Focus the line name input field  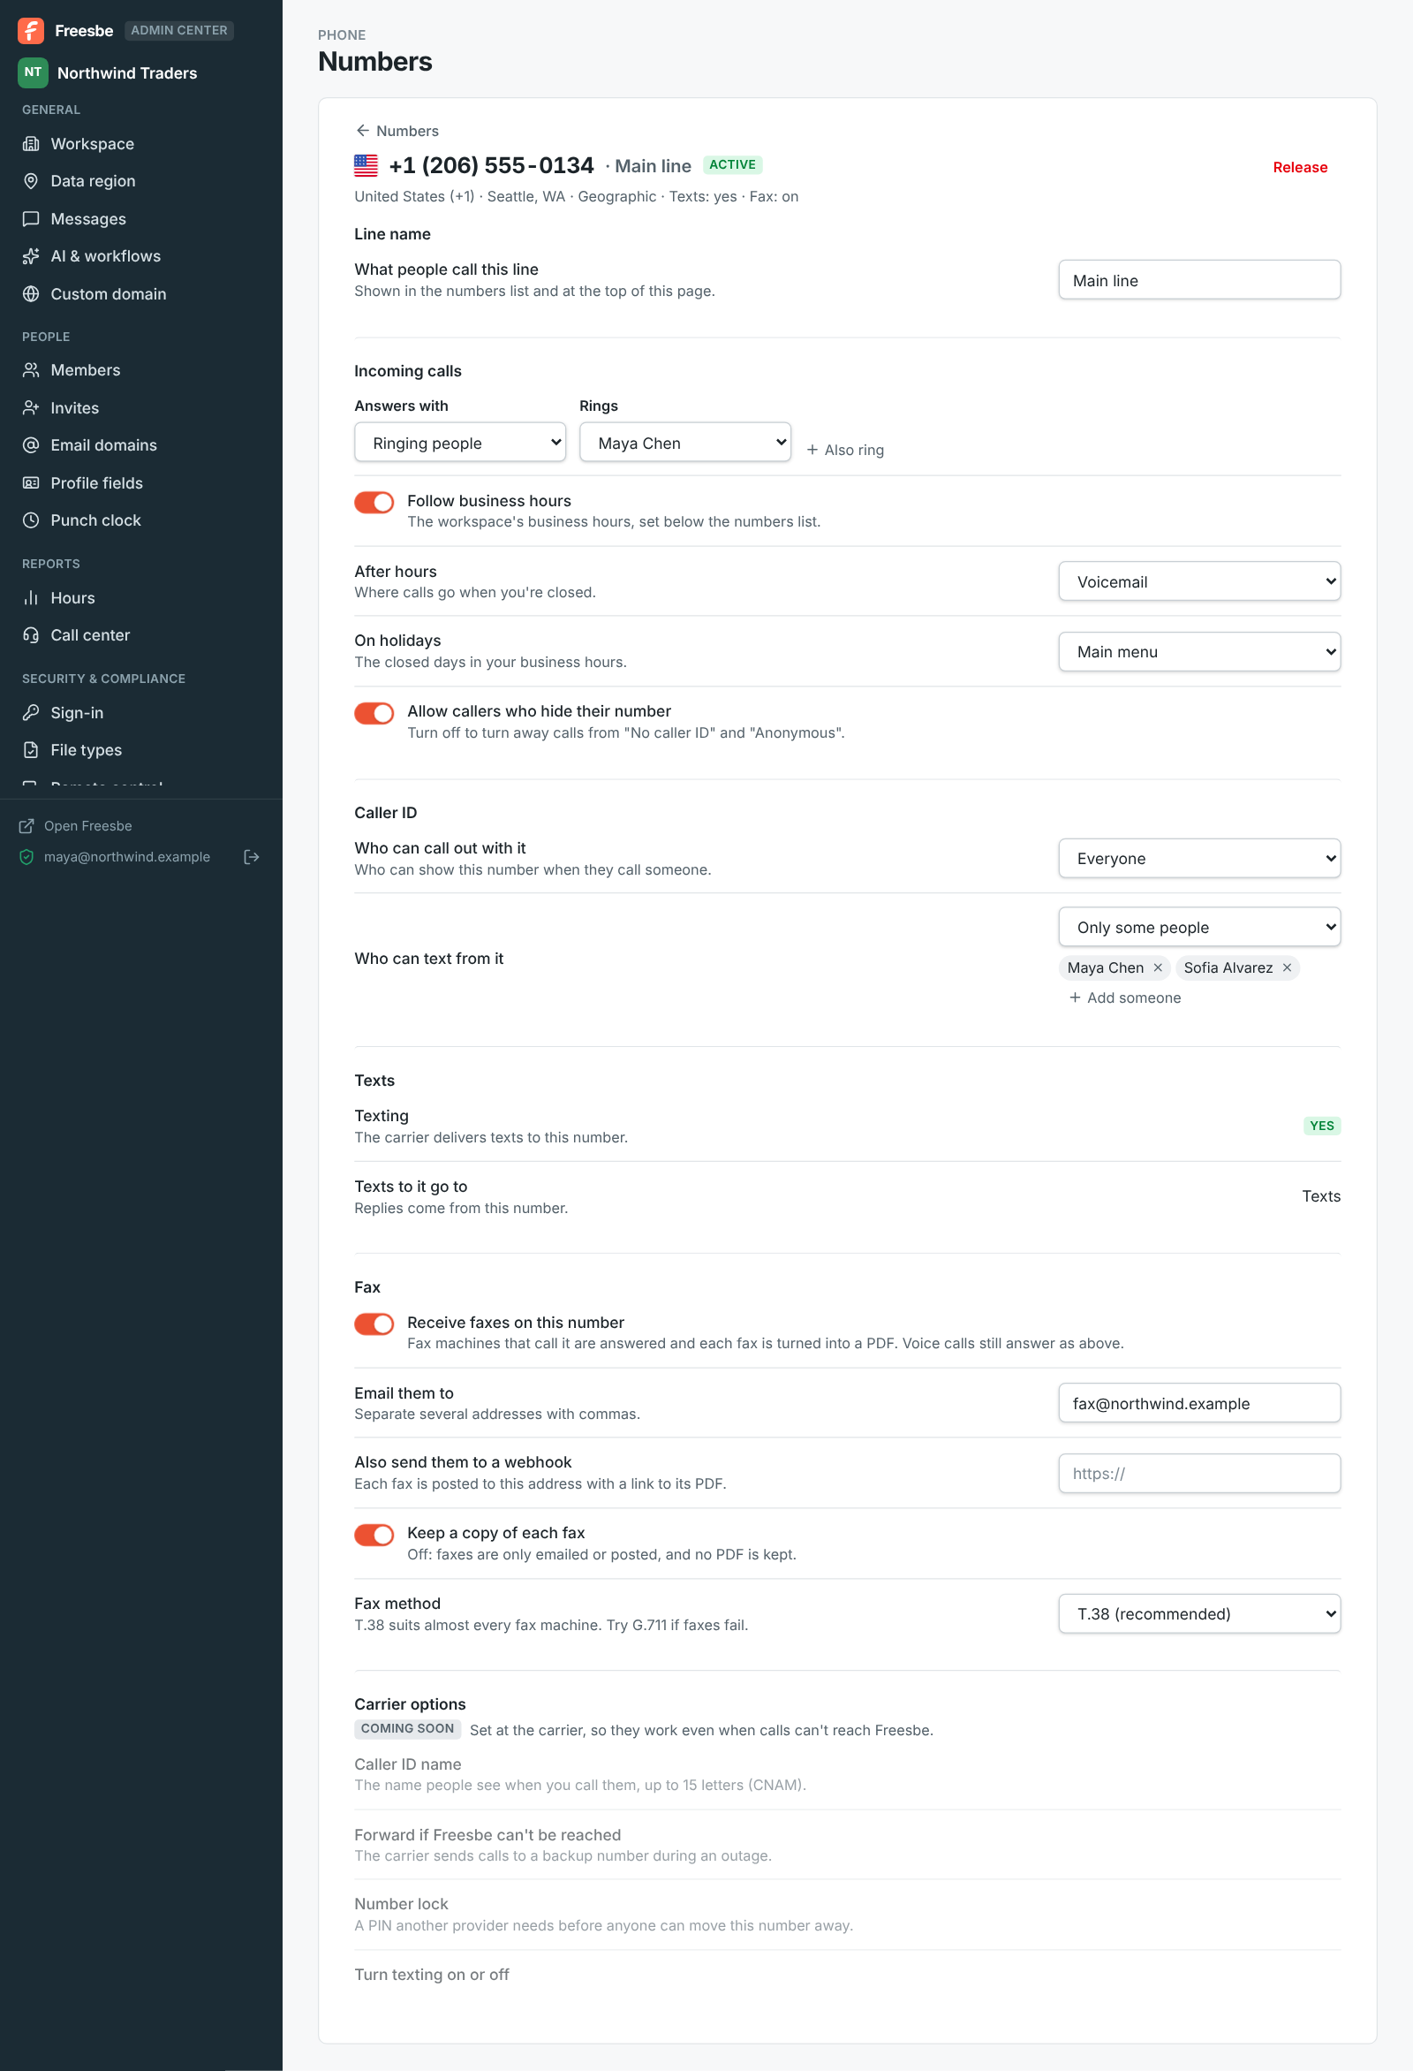click(1199, 280)
